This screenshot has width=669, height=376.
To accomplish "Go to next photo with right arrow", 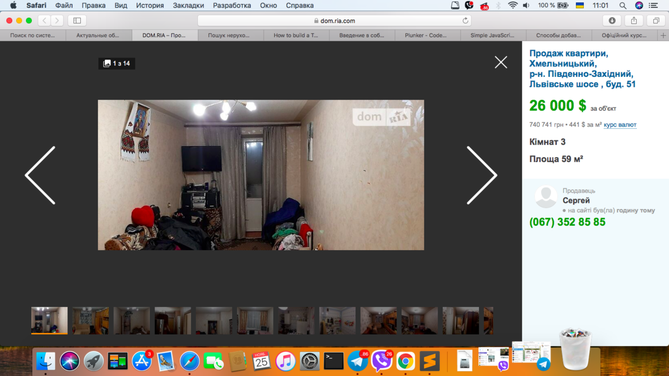I will (x=481, y=175).
